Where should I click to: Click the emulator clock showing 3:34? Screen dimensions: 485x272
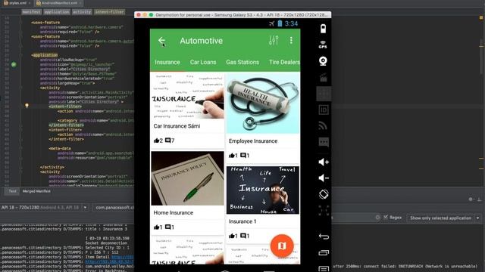click(291, 23)
